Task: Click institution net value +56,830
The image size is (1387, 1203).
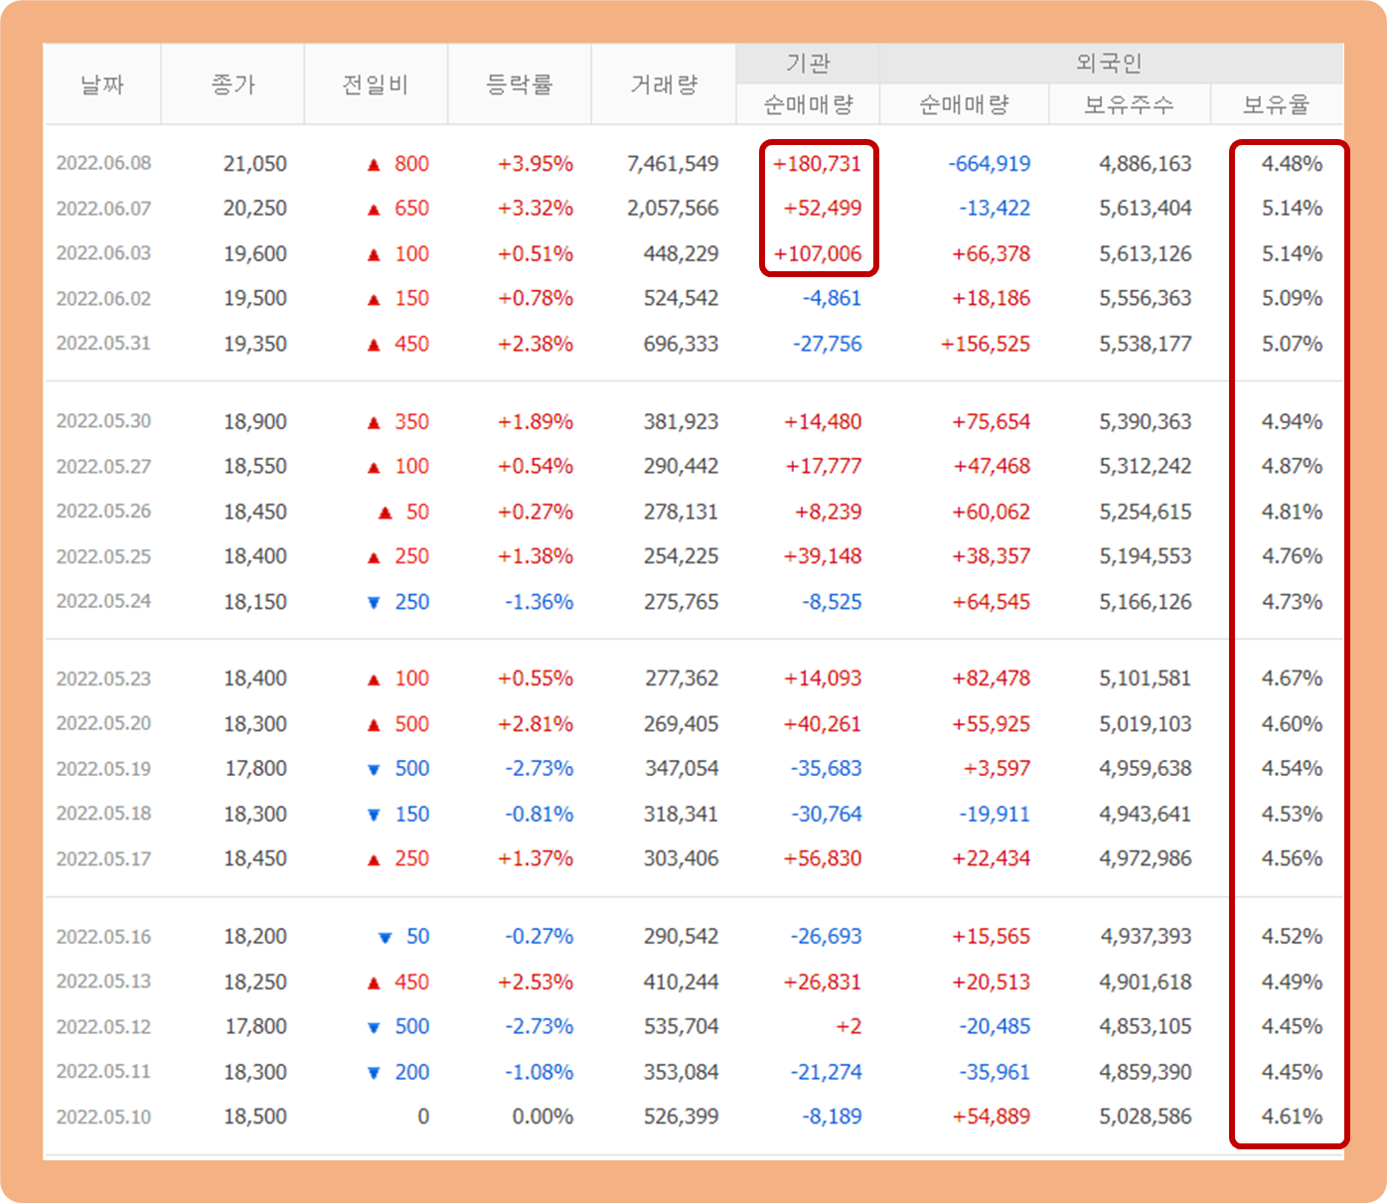Action: click(823, 858)
